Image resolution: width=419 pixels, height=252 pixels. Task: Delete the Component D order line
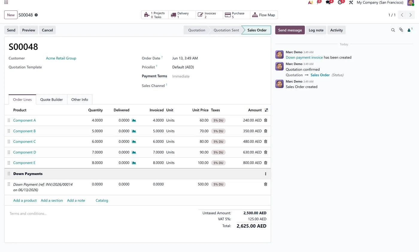tap(265, 152)
